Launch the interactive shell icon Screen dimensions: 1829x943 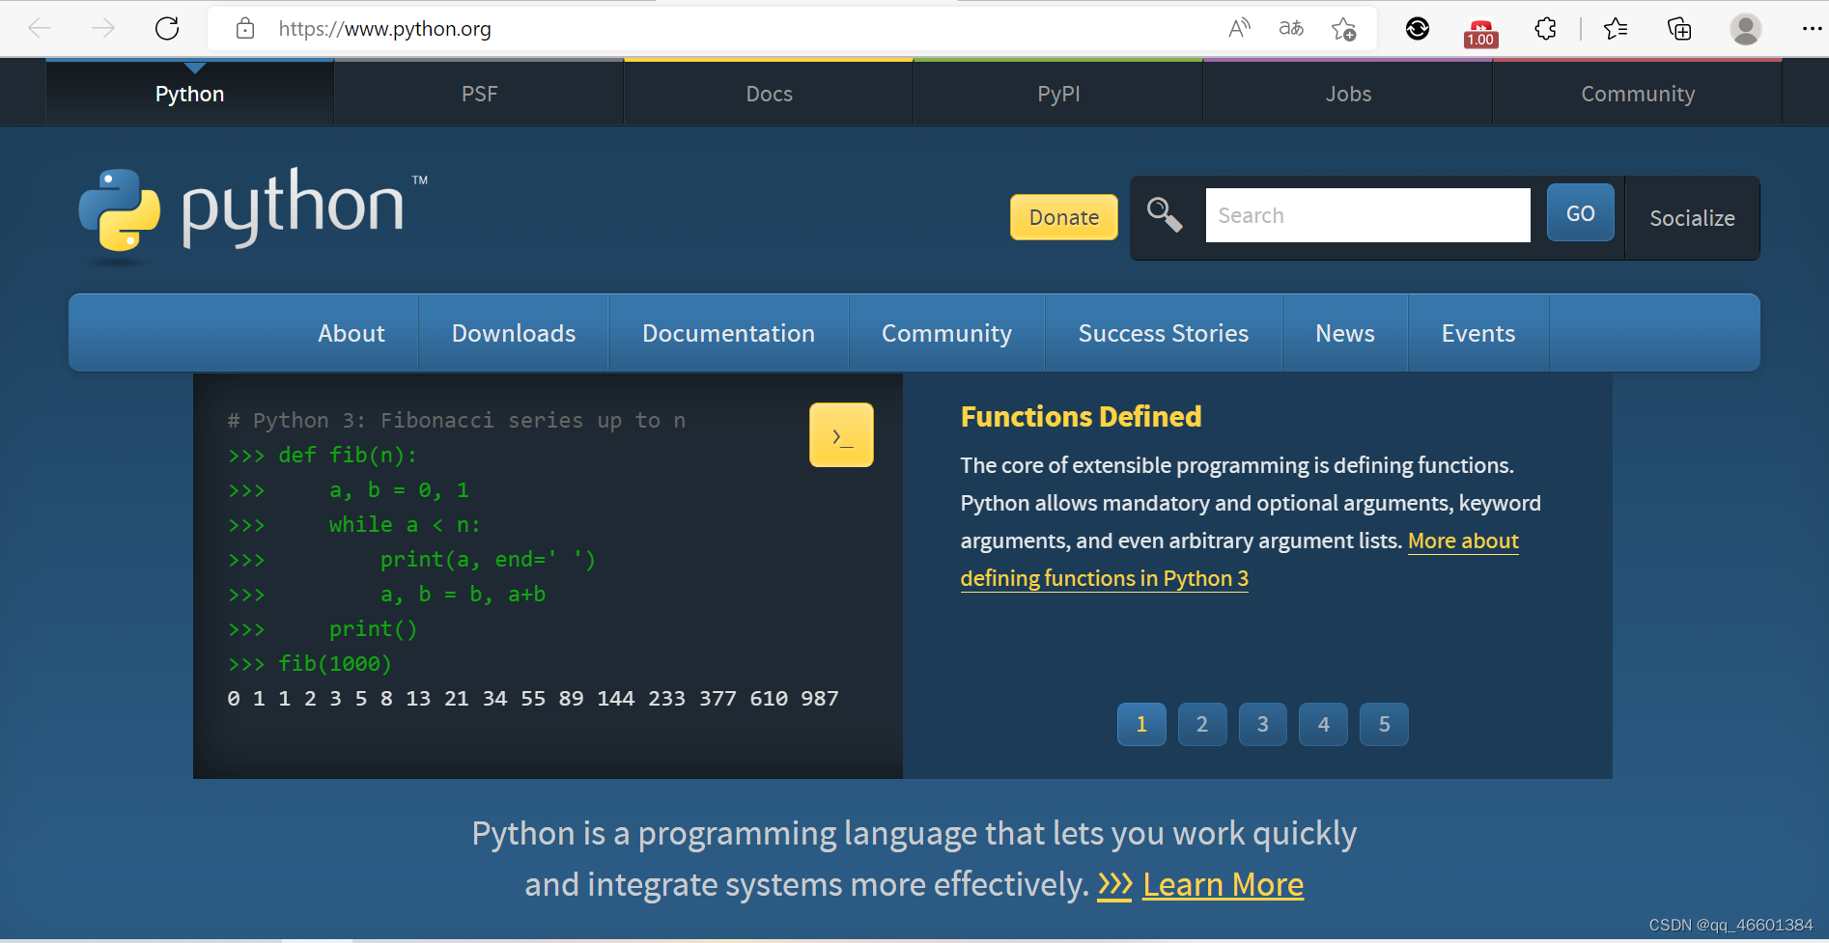tap(841, 435)
